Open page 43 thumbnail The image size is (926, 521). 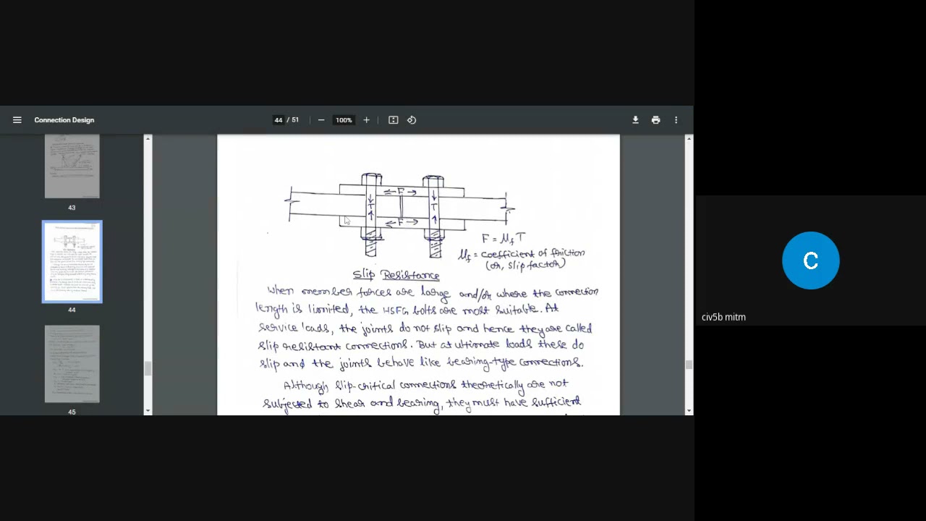coord(72,166)
